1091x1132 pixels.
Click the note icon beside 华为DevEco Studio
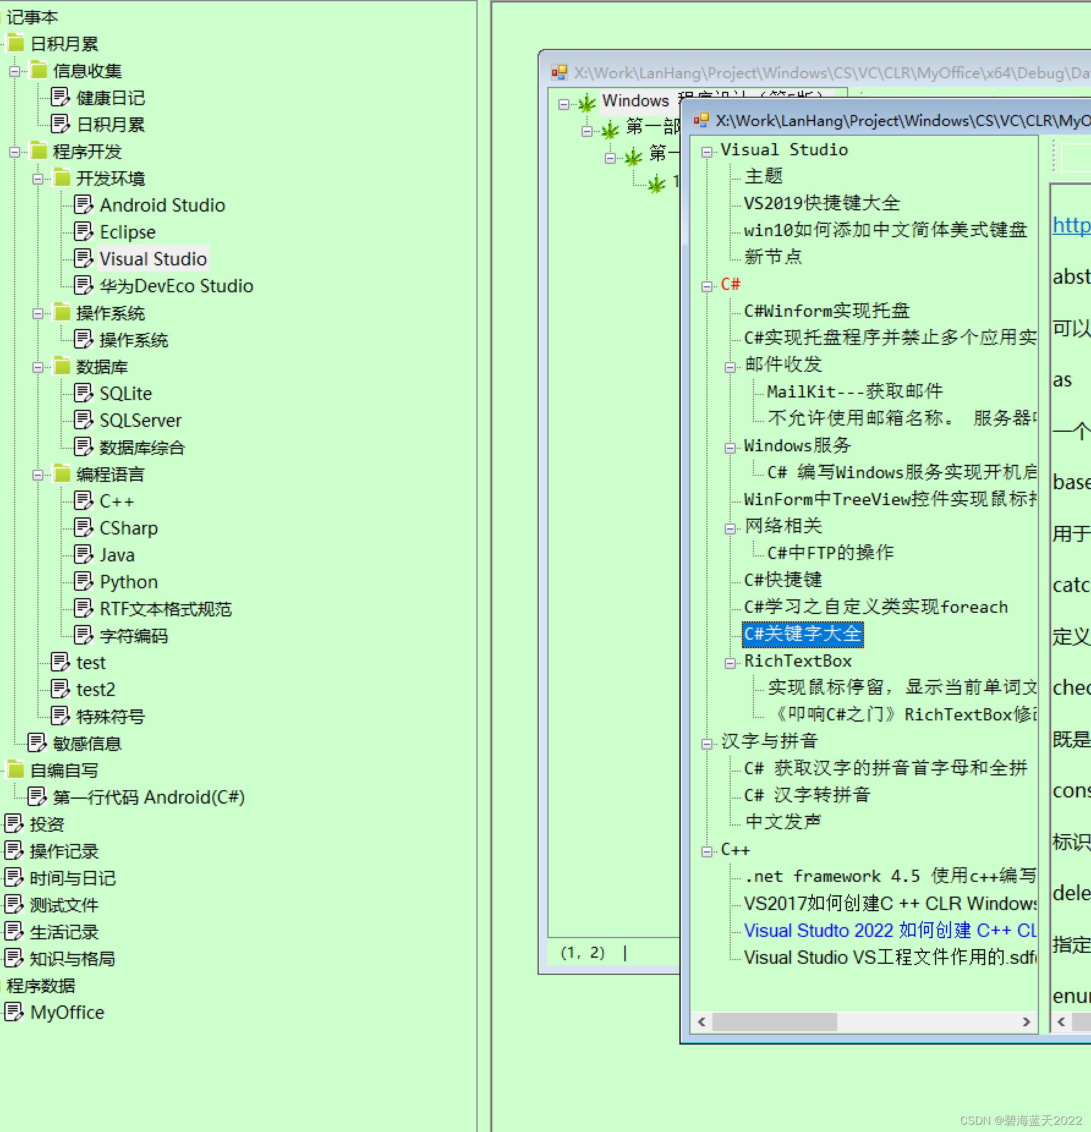tap(84, 286)
